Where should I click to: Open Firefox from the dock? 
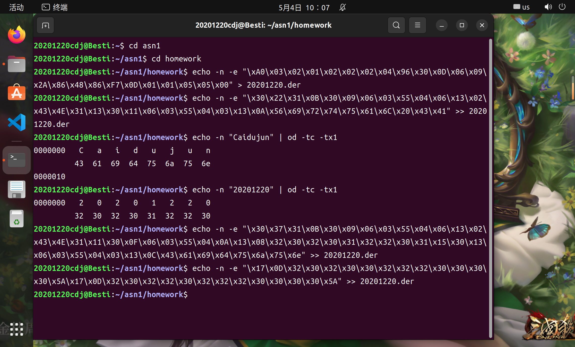17,35
